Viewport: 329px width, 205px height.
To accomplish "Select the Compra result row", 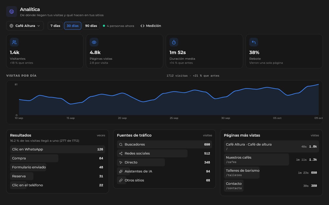I will (x=58, y=158).
